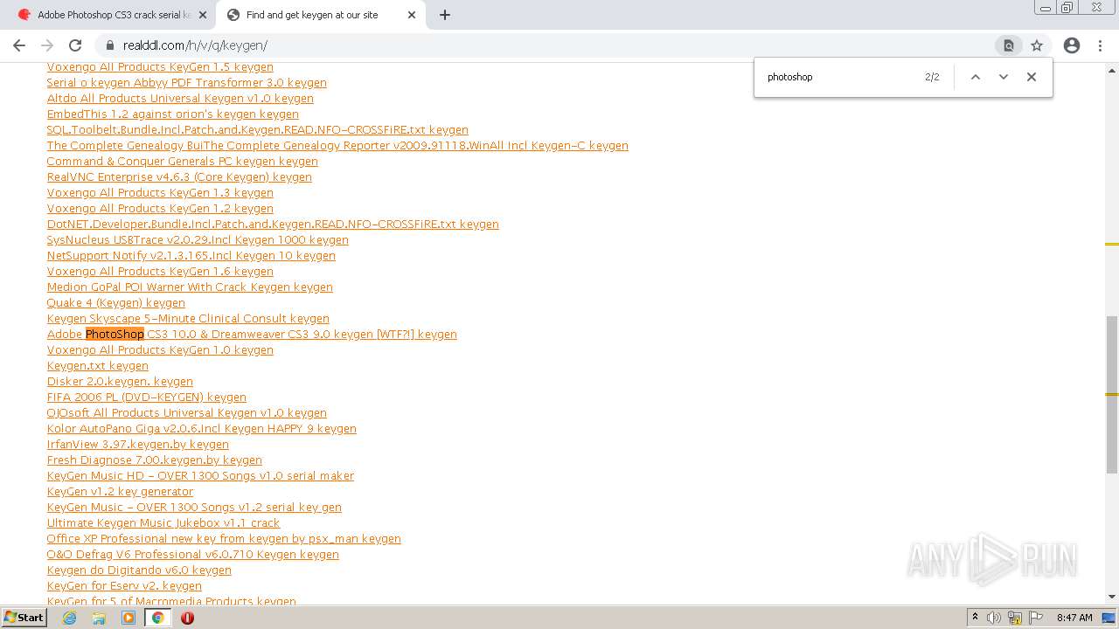Grab the vertical scrollbar thumb
Viewport: 1119px width, 629px height.
tap(1112, 394)
